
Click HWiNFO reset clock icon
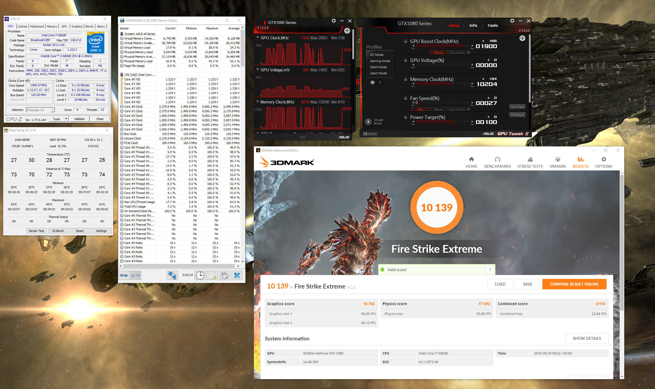(x=200, y=275)
